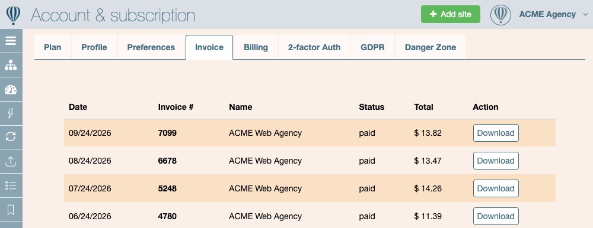This screenshot has width=593, height=228.
Task: Open the hamburger menu icon in sidebar
Action: [x=11, y=41]
